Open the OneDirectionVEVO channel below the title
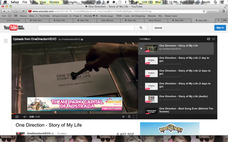The height and width of the screenshot is (142, 228). click(39, 133)
